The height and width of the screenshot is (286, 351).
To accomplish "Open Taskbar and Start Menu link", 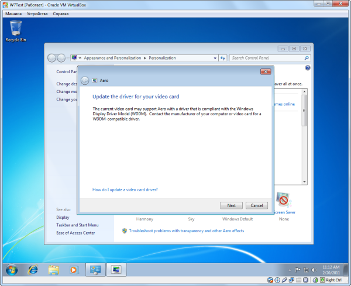I will (77, 225).
